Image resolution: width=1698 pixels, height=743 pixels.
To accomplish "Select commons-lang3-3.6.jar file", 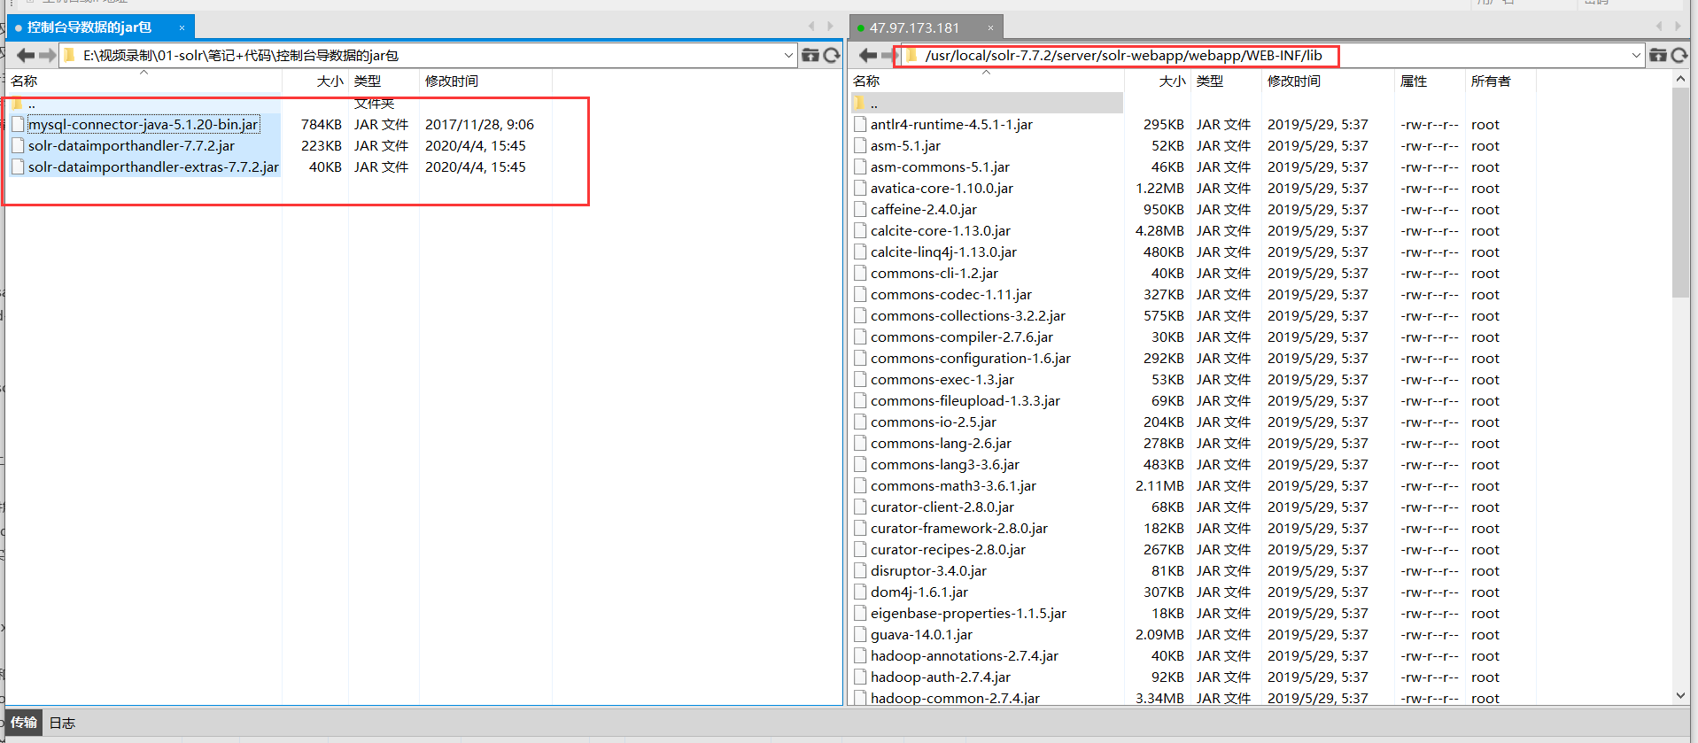I will coord(944,464).
